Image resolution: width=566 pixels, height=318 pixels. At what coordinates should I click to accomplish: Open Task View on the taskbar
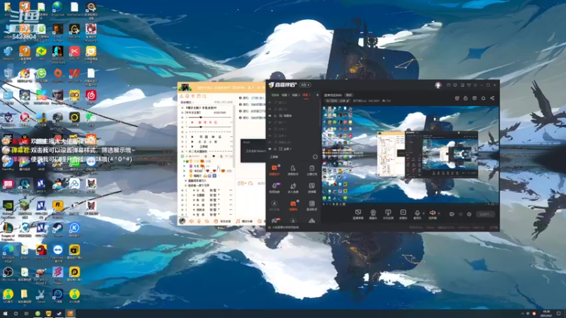point(26,314)
